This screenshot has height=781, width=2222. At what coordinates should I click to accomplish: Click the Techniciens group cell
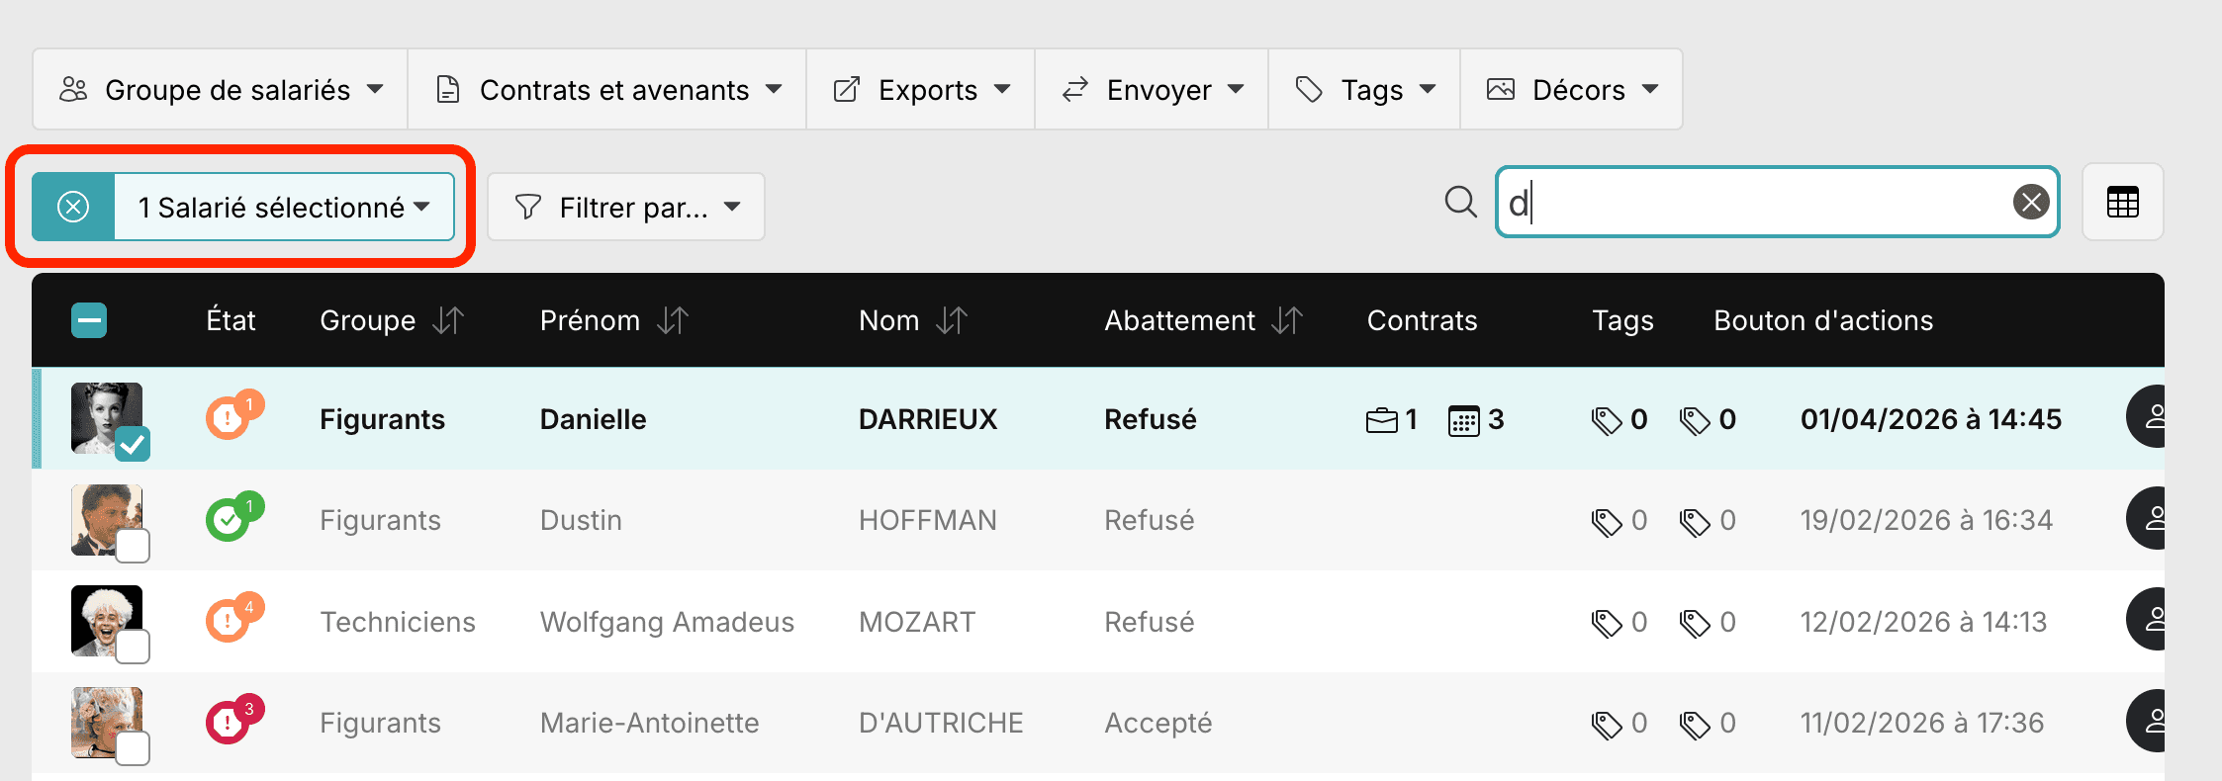(398, 622)
